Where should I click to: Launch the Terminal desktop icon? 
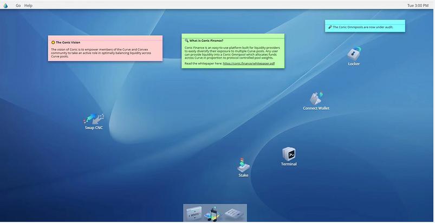pyautogui.click(x=289, y=154)
